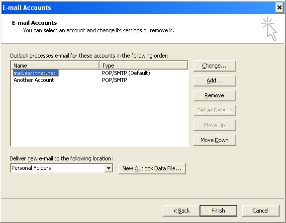Click the disabled Move Up button

click(x=215, y=125)
